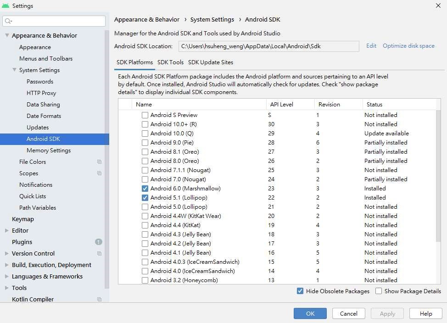
Task: Select Path Variables settings
Action: (38, 207)
